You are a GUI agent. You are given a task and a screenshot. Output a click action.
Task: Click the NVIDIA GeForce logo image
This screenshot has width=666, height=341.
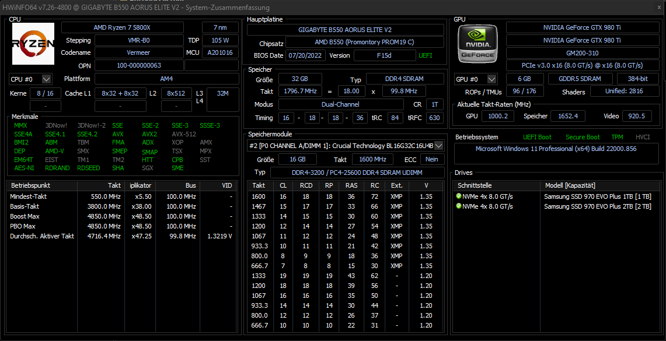478,44
